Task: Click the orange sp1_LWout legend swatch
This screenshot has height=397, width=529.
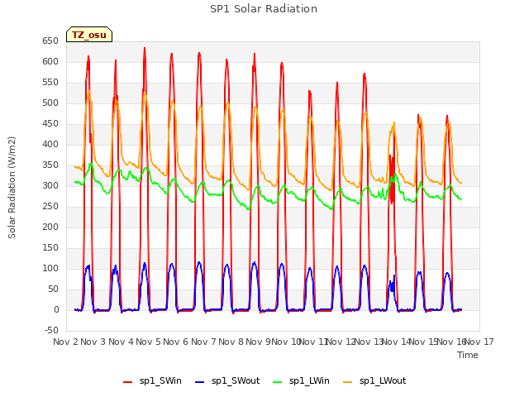Action: (347, 382)
